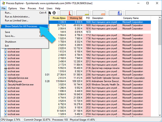Click the MsMpEng.exe process icon

point(6,81)
